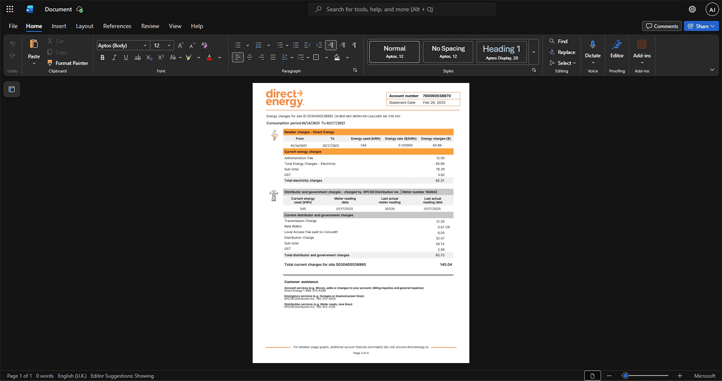
Task: Open the Review tab
Action: coord(150,26)
